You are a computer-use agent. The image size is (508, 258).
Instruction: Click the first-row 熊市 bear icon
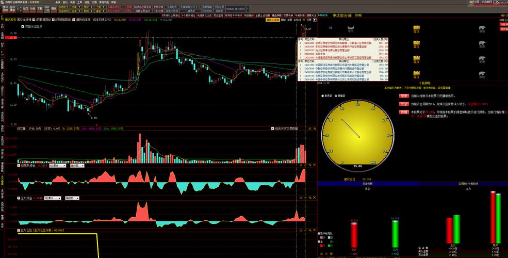pyautogui.click(x=482, y=29)
